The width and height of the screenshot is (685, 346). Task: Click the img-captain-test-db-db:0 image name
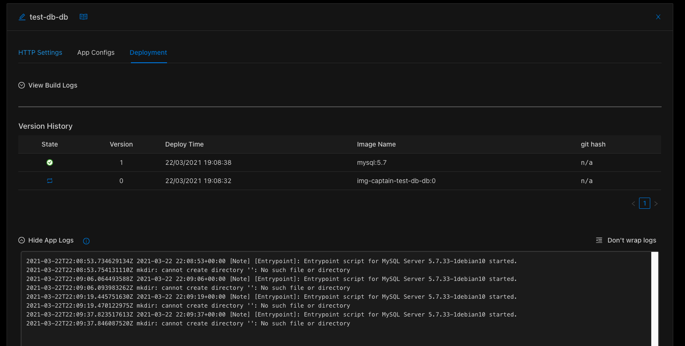point(396,181)
